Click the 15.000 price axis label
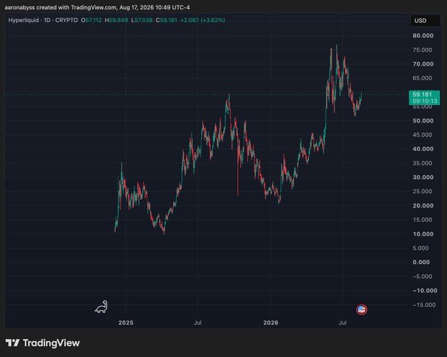447x357 pixels. click(x=423, y=220)
